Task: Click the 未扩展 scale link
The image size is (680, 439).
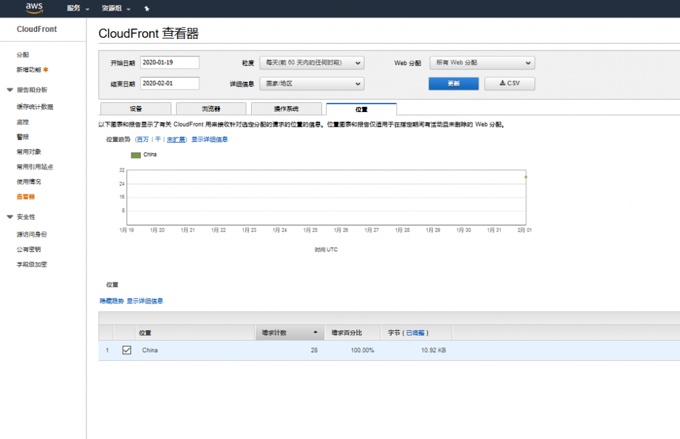Action: pos(175,139)
